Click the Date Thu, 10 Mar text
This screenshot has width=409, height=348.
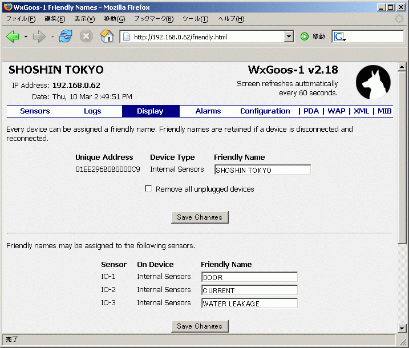(x=82, y=97)
